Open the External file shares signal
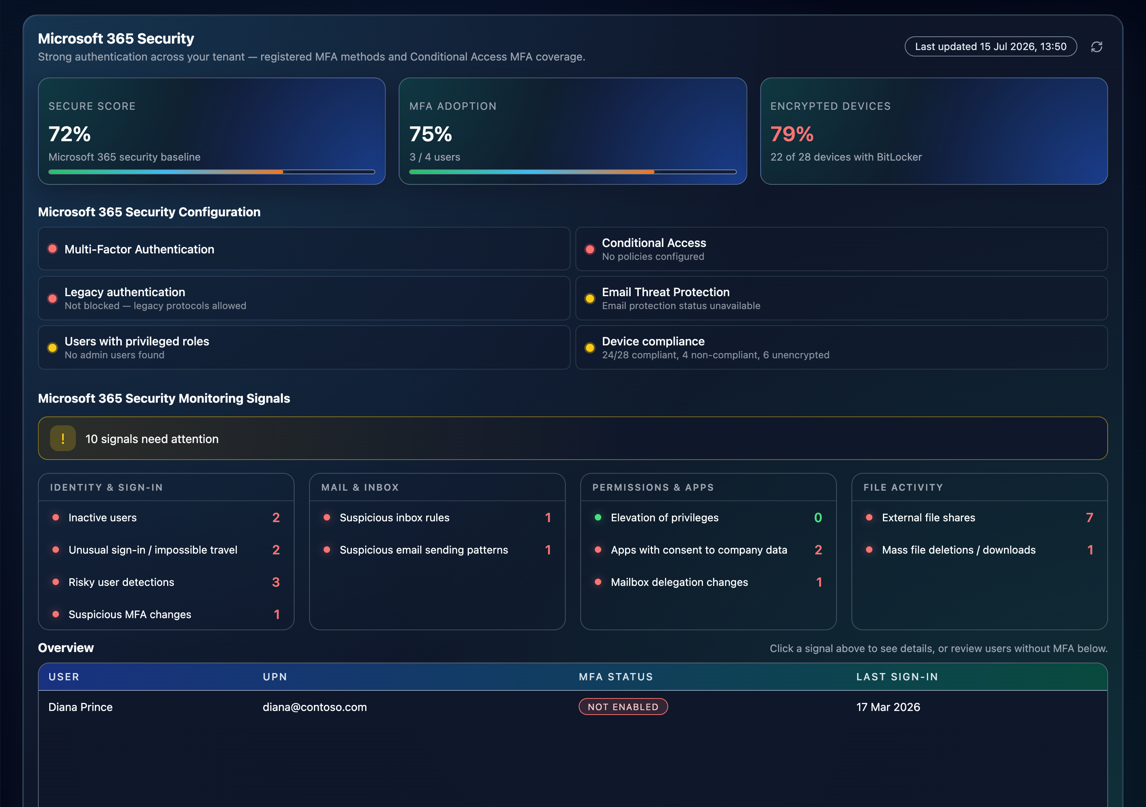Image resolution: width=1146 pixels, height=807 pixels. (979, 518)
